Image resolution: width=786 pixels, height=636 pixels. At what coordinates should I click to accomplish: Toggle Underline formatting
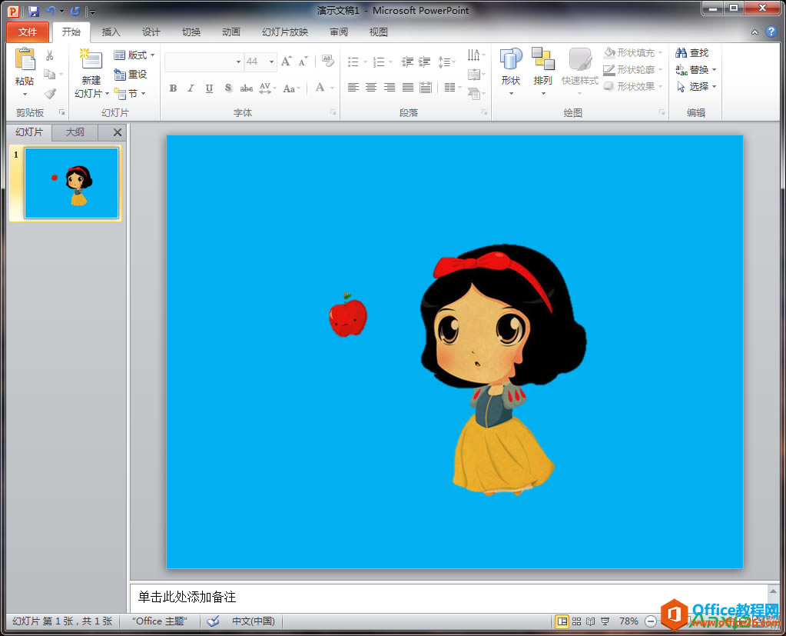click(x=209, y=88)
